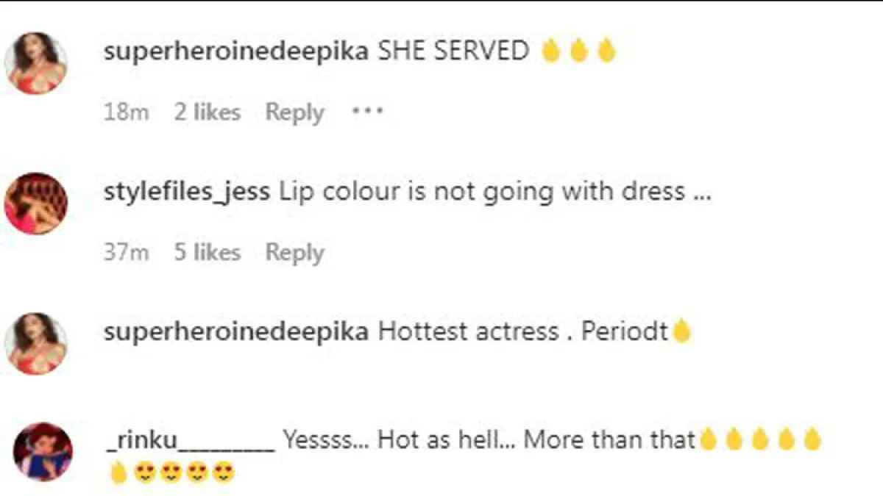View the 2 likes on first comment

pyautogui.click(x=207, y=112)
